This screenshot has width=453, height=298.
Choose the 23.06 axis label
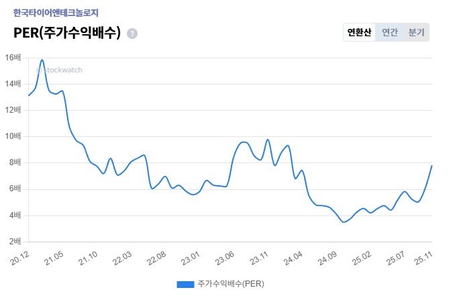[x=225, y=258]
